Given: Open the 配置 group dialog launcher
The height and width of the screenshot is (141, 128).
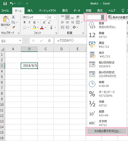Looking at the screenshot, I should click(83, 33).
